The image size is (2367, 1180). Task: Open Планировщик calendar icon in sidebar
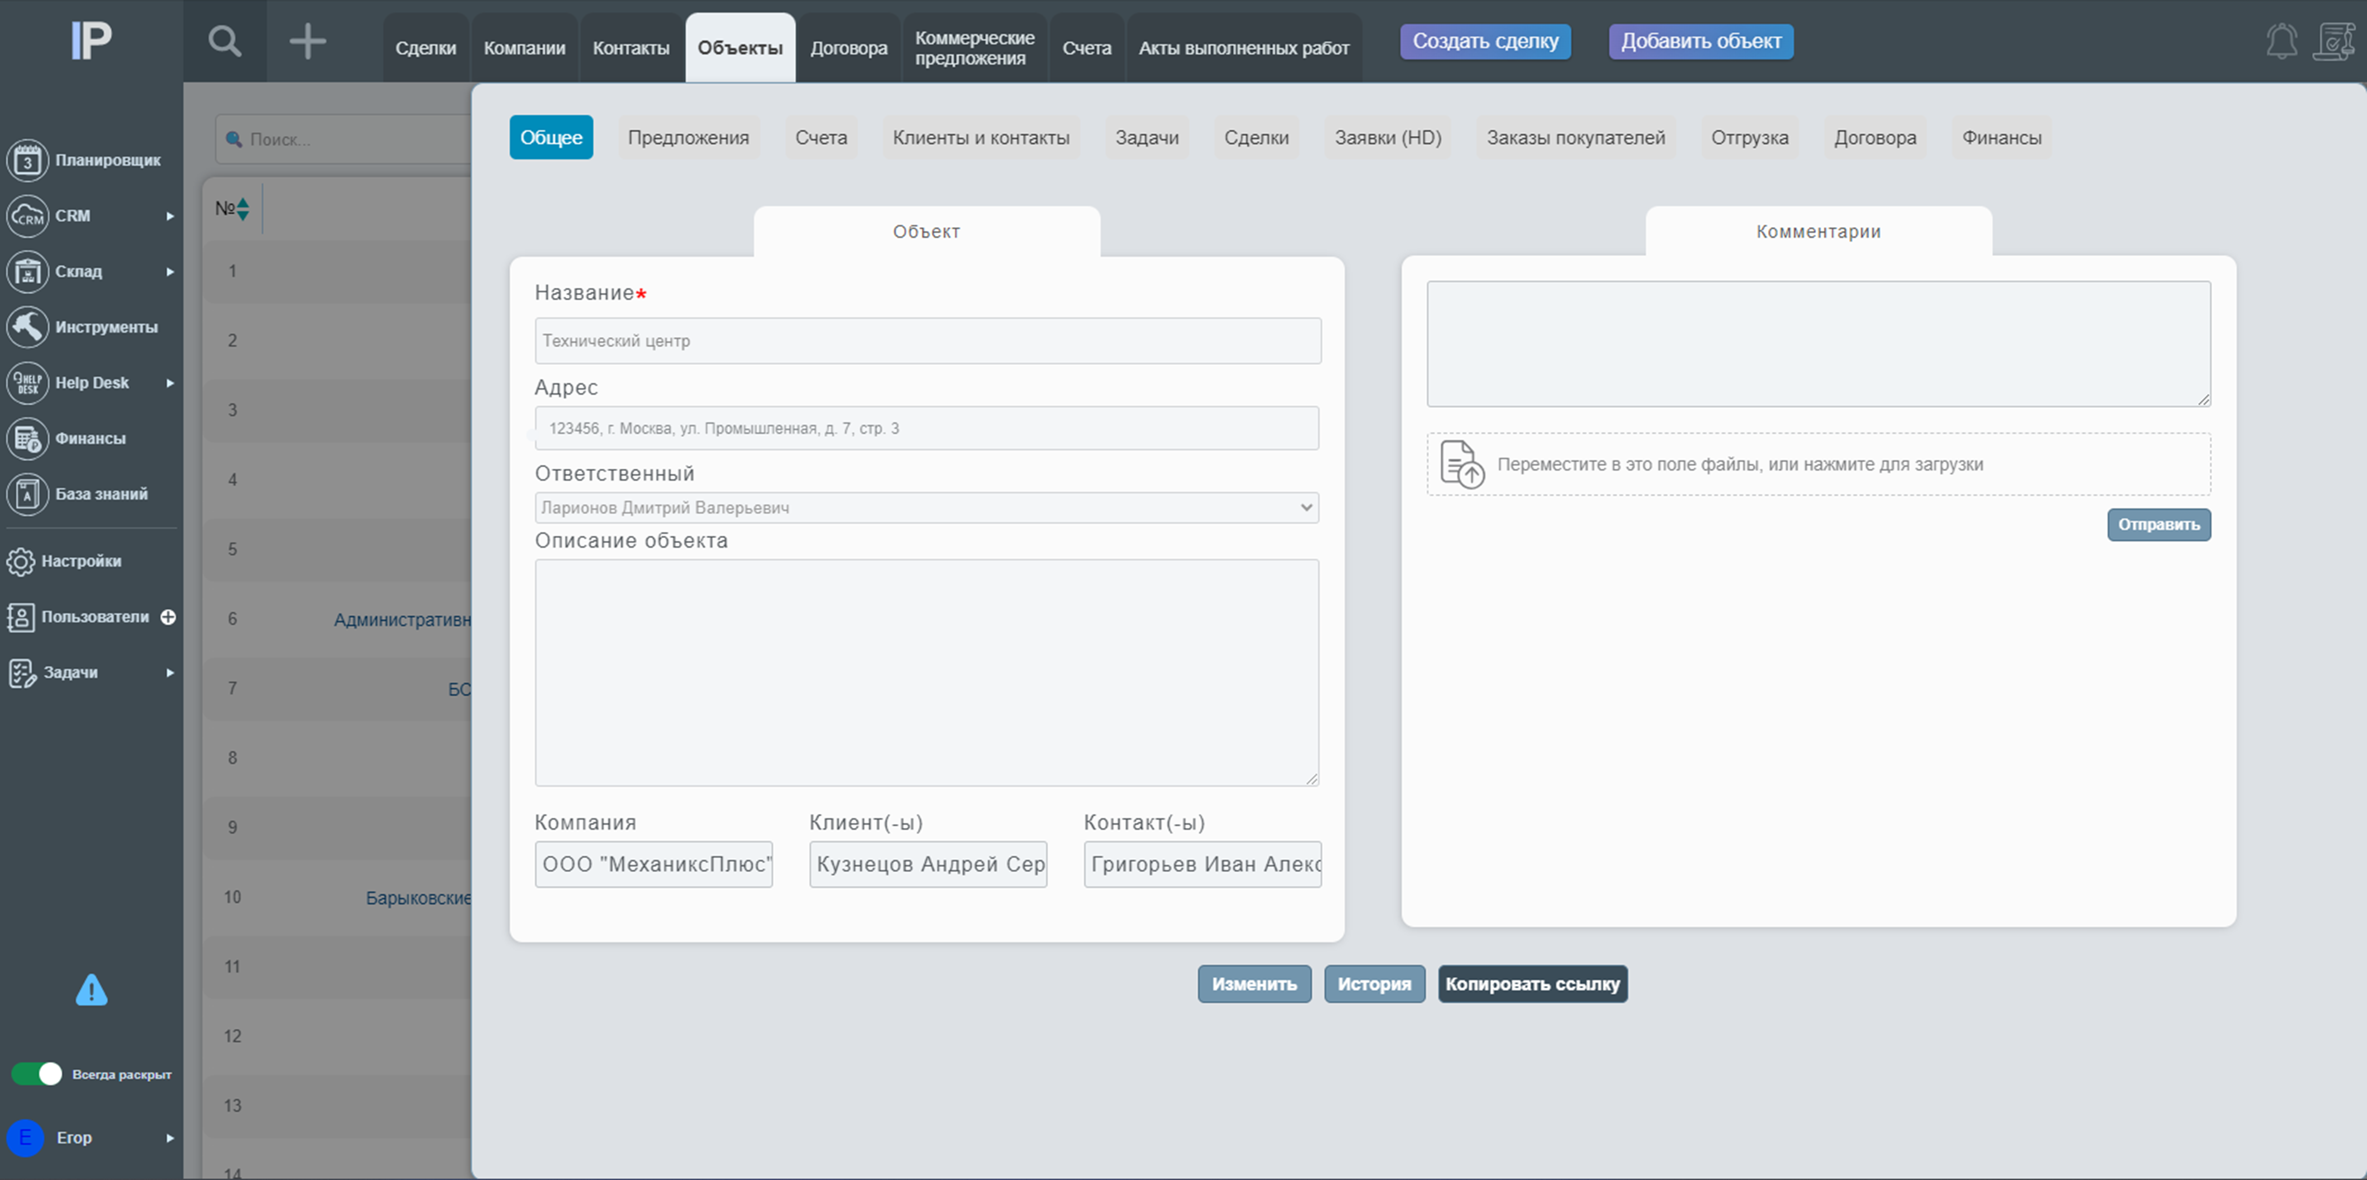tap(28, 161)
